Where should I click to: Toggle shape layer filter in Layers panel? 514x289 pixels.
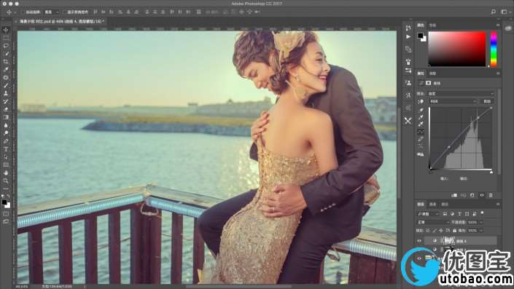pyautogui.click(x=467, y=214)
